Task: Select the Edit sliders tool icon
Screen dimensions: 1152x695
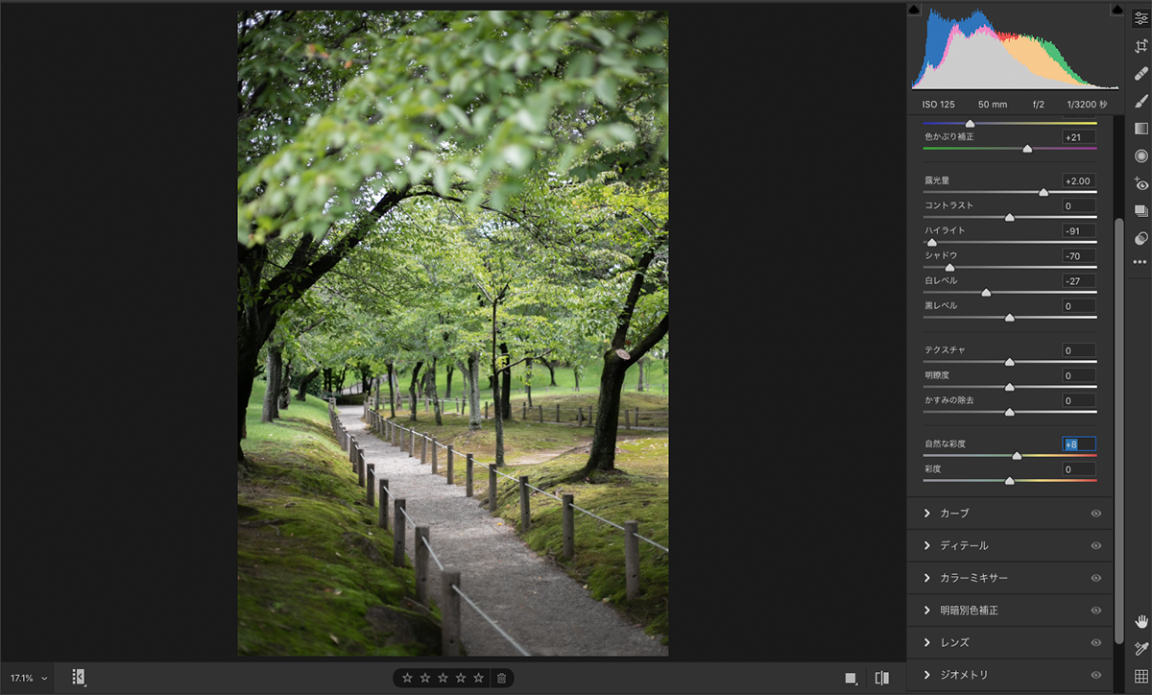Action: pos(1140,18)
